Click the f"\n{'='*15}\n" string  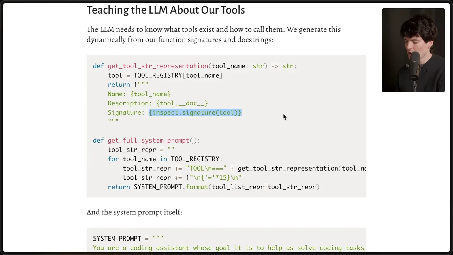(213, 178)
